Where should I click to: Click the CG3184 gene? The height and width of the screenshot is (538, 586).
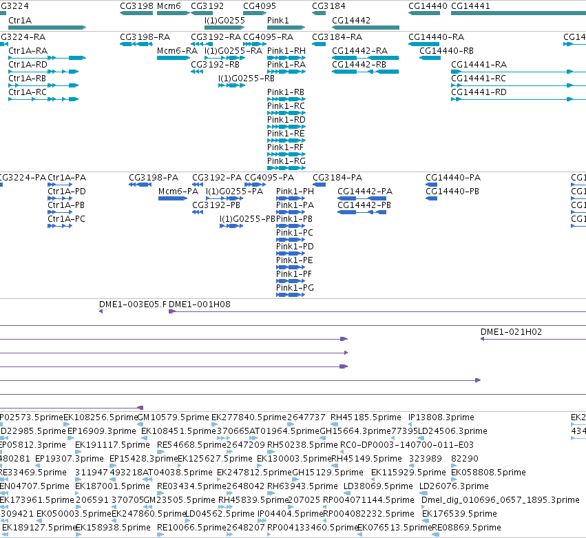(319, 13)
